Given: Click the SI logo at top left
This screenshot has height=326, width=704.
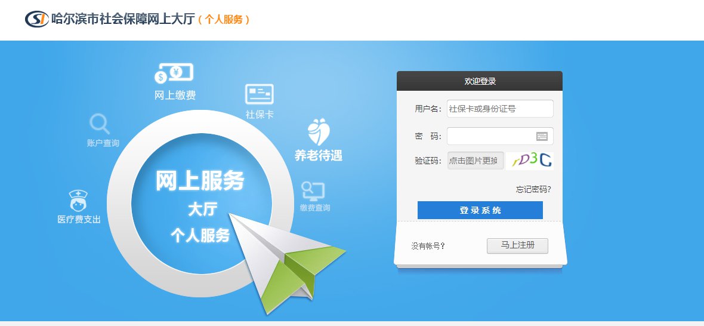Looking at the screenshot, I should [37, 19].
